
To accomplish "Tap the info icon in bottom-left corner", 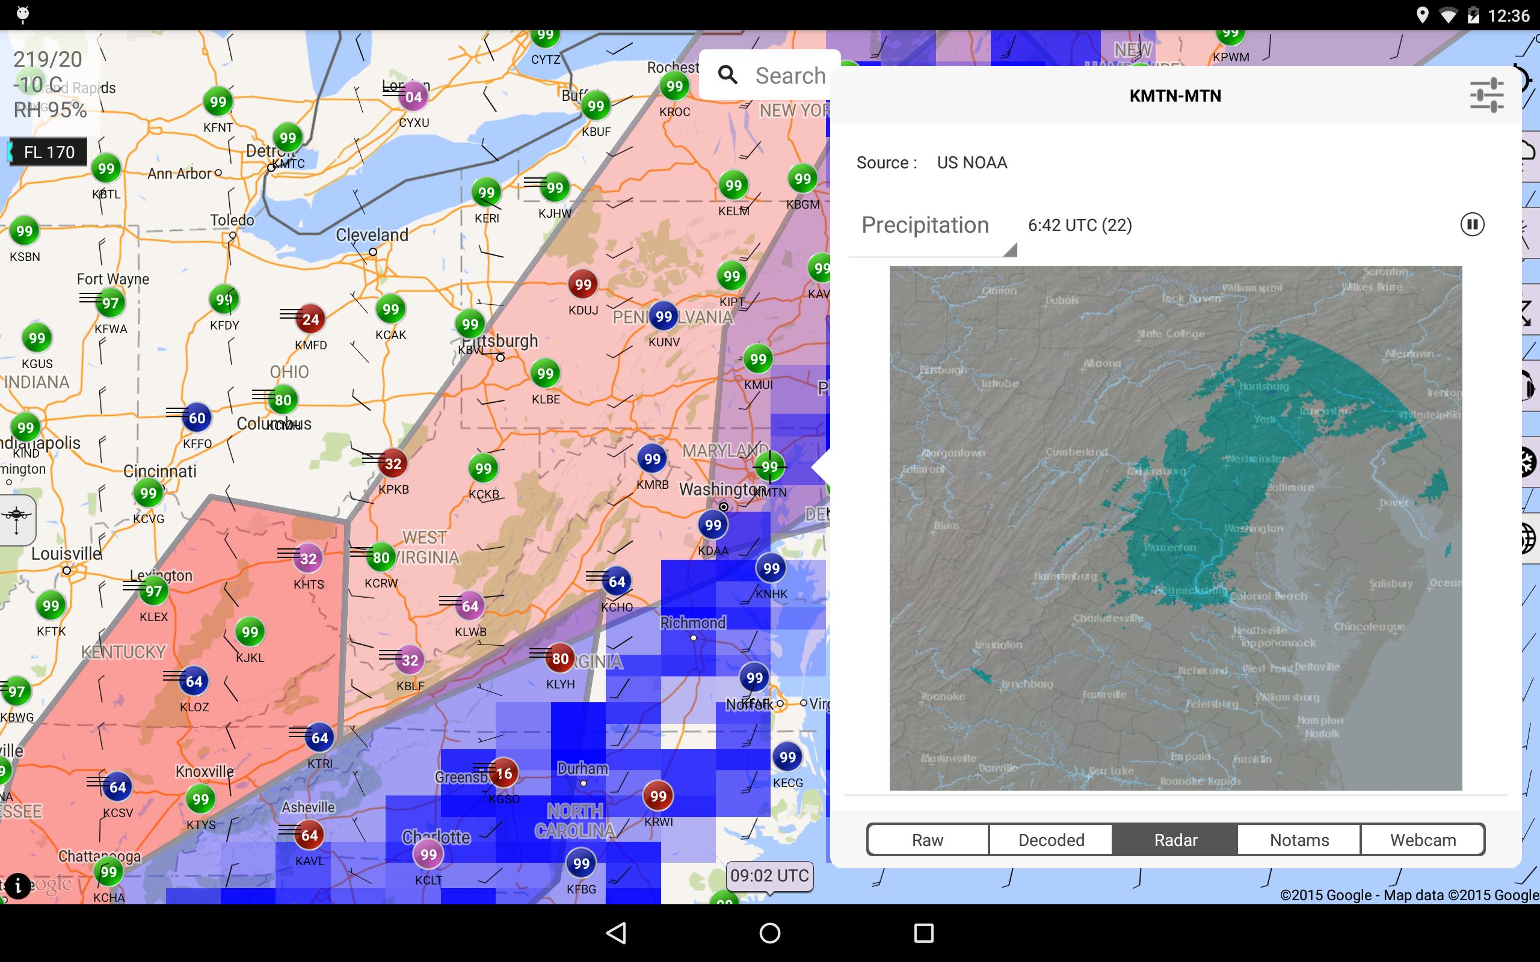I will point(18,885).
